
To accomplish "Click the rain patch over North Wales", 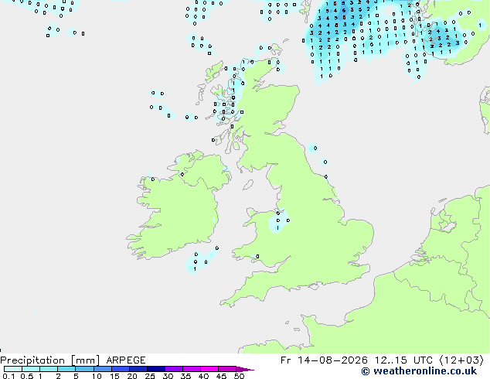I will [278, 221].
